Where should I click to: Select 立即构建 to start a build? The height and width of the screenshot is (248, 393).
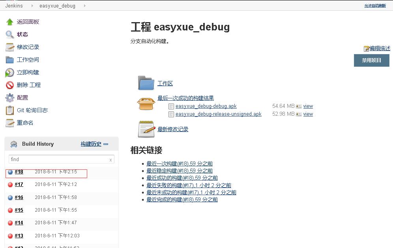[28, 73]
